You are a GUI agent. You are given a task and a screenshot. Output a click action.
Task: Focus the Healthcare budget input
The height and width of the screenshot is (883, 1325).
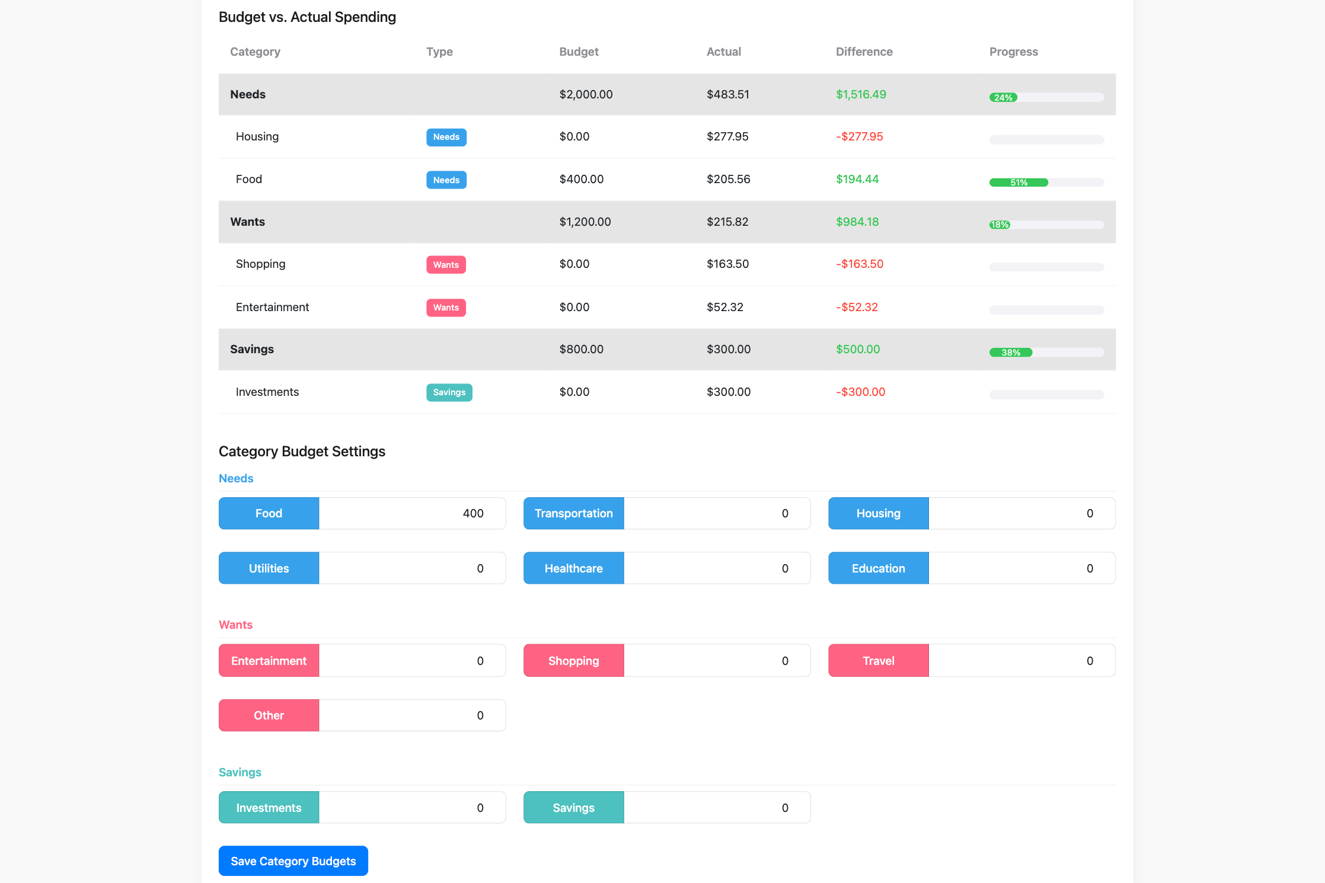click(717, 568)
